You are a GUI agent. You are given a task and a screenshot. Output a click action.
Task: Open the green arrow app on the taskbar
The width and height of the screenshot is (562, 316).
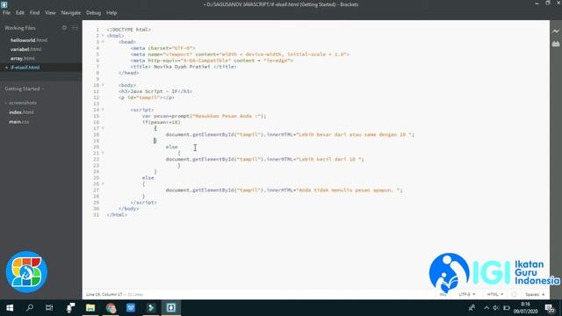[x=151, y=308]
